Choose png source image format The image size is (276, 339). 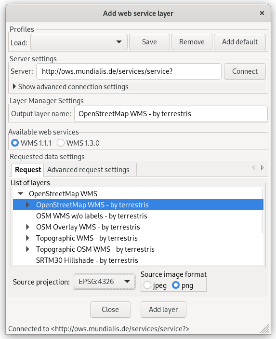point(176,285)
